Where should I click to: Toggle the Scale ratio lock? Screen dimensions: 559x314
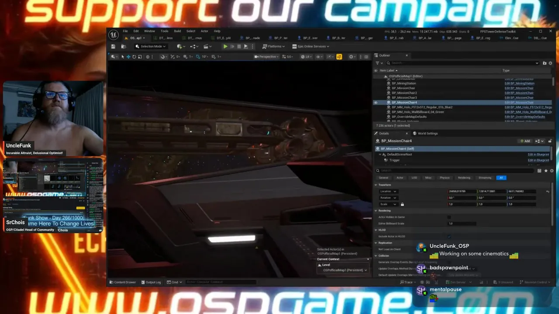pyautogui.click(x=402, y=204)
